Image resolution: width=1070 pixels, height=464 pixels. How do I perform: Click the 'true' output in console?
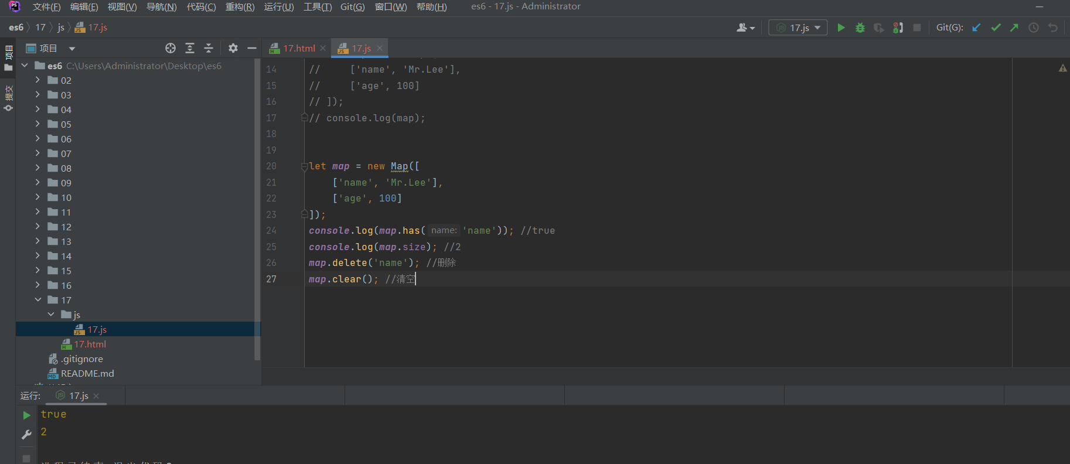[53, 414]
